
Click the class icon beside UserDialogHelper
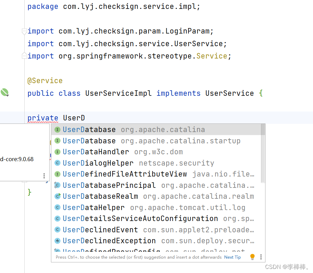click(x=57, y=163)
